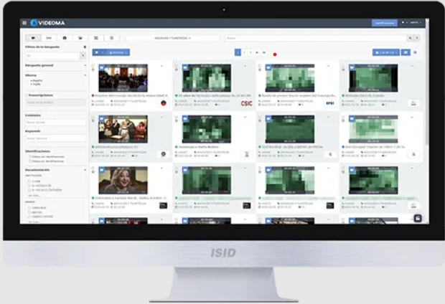Click the CSIC logo on second video card

(x=246, y=103)
